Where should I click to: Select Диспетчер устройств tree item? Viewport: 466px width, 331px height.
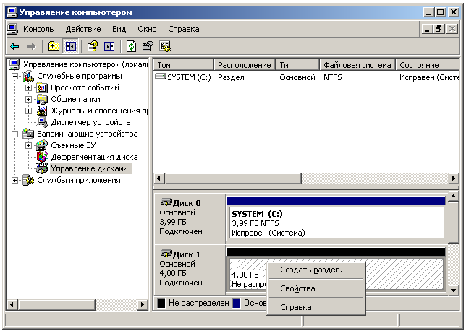pos(90,122)
